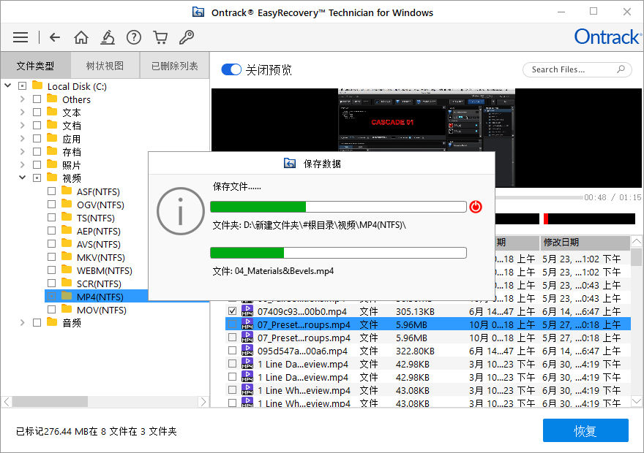Select the highlighted 07_Preset...roups.mp4 row
Screen dimensions: 644x453
coord(428,324)
